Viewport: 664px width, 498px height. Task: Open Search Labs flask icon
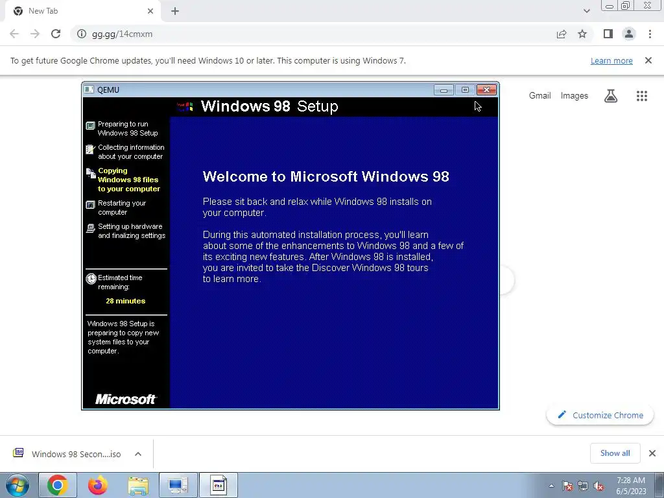pos(611,96)
